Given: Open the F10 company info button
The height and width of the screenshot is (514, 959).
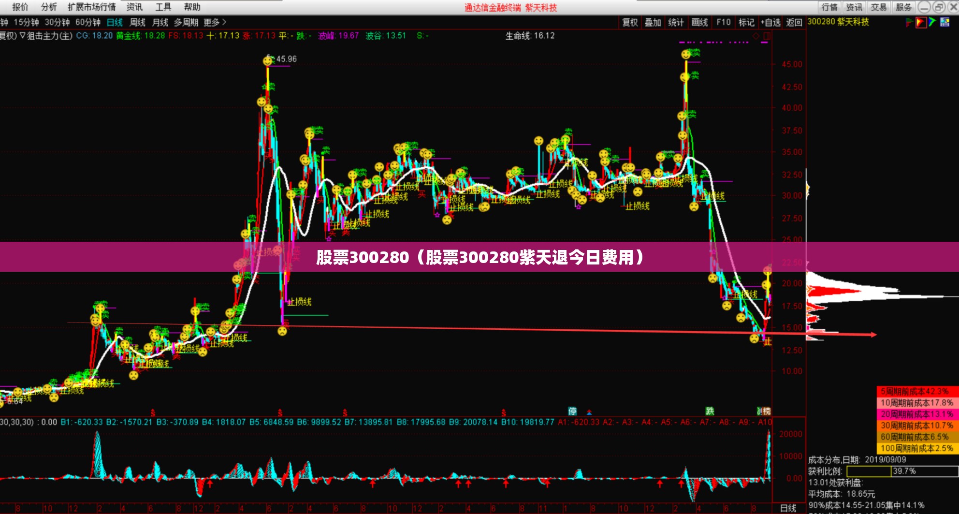Looking at the screenshot, I should (x=724, y=22).
